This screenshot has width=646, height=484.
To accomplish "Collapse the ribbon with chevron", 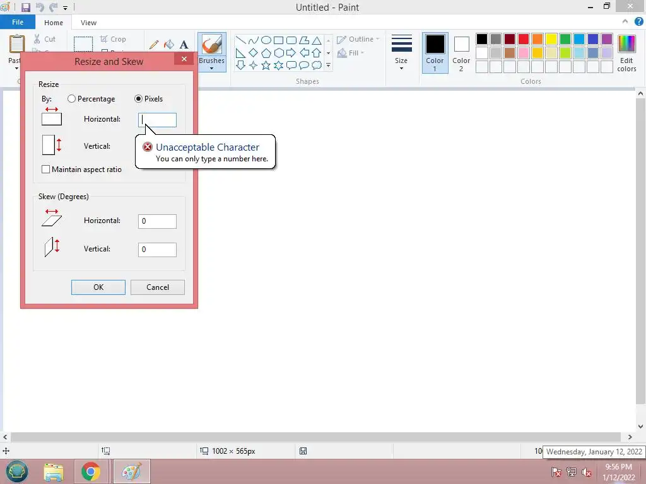I will pyautogui.click(x=625, y=21).
